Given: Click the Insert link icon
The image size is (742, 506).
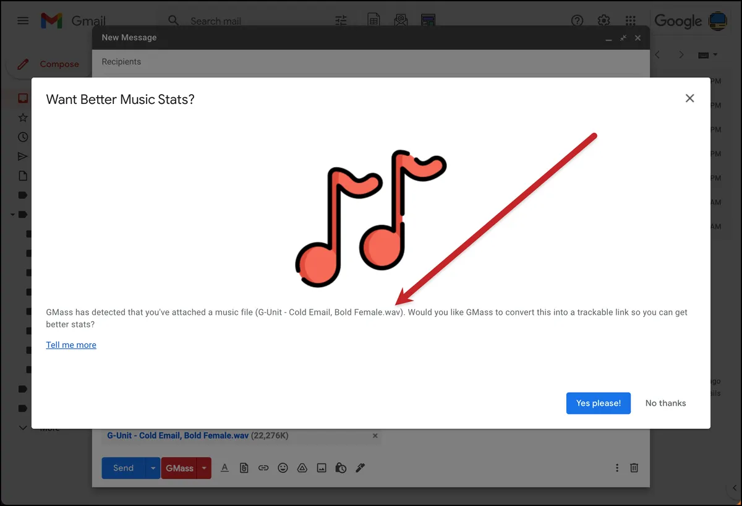Looking at the screenshot, I should coord(263,468).
